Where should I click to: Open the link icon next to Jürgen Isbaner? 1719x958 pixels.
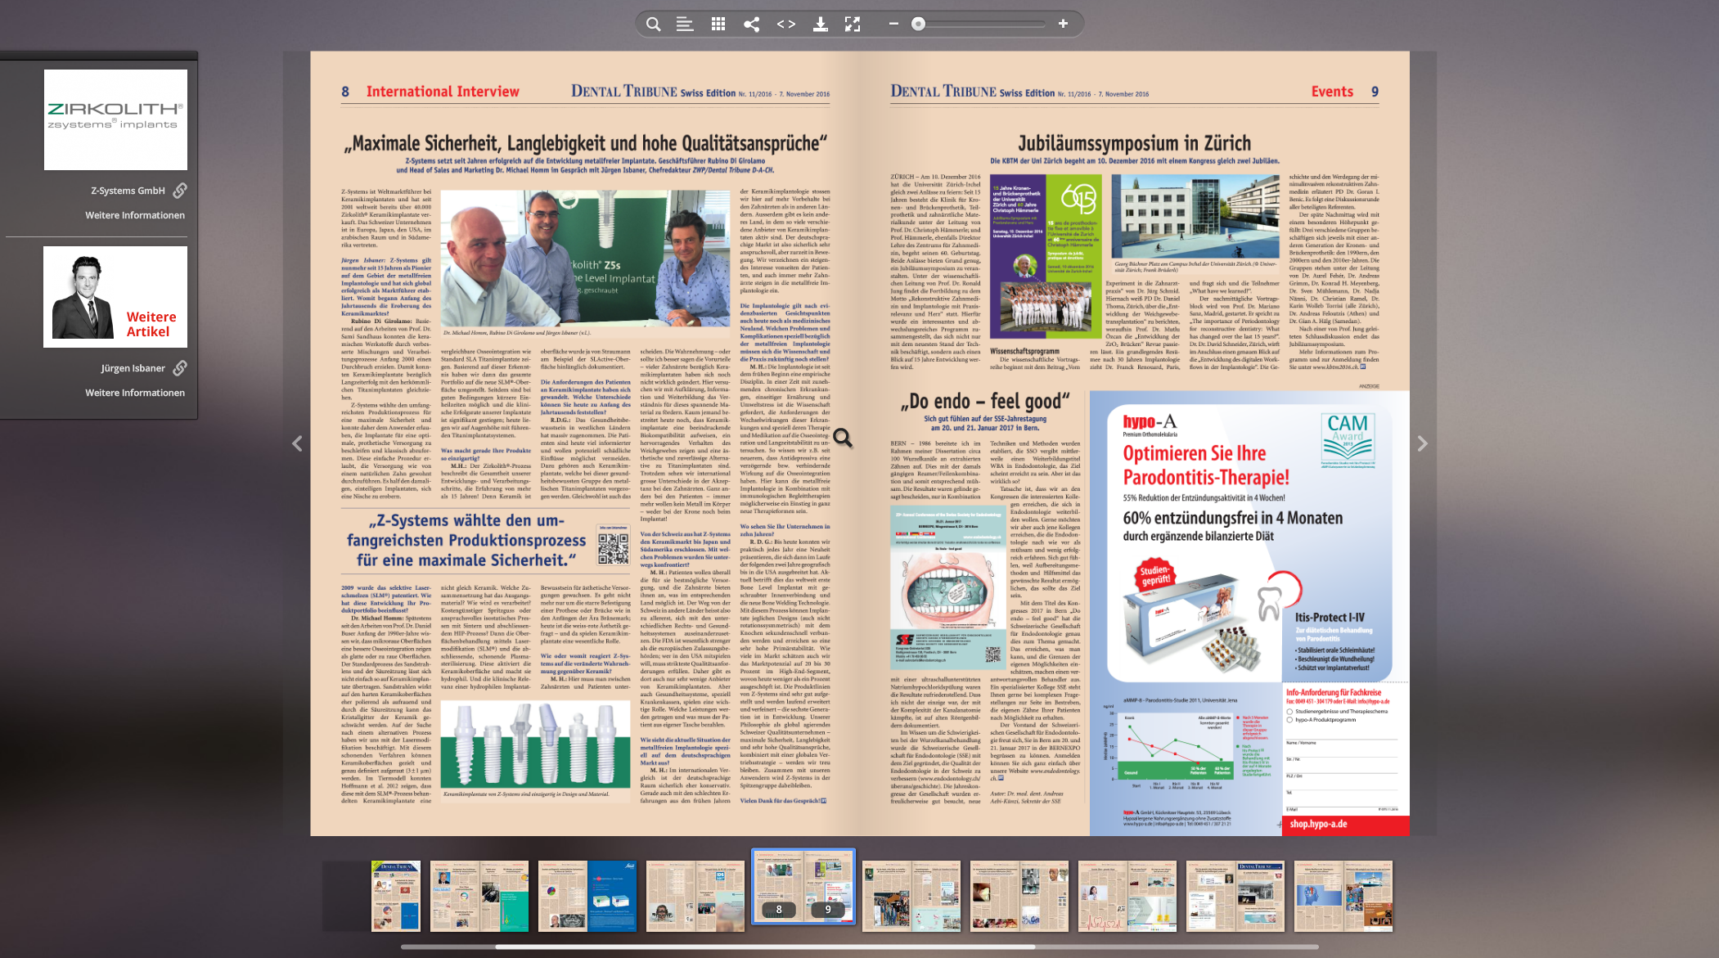coord(180,368)
